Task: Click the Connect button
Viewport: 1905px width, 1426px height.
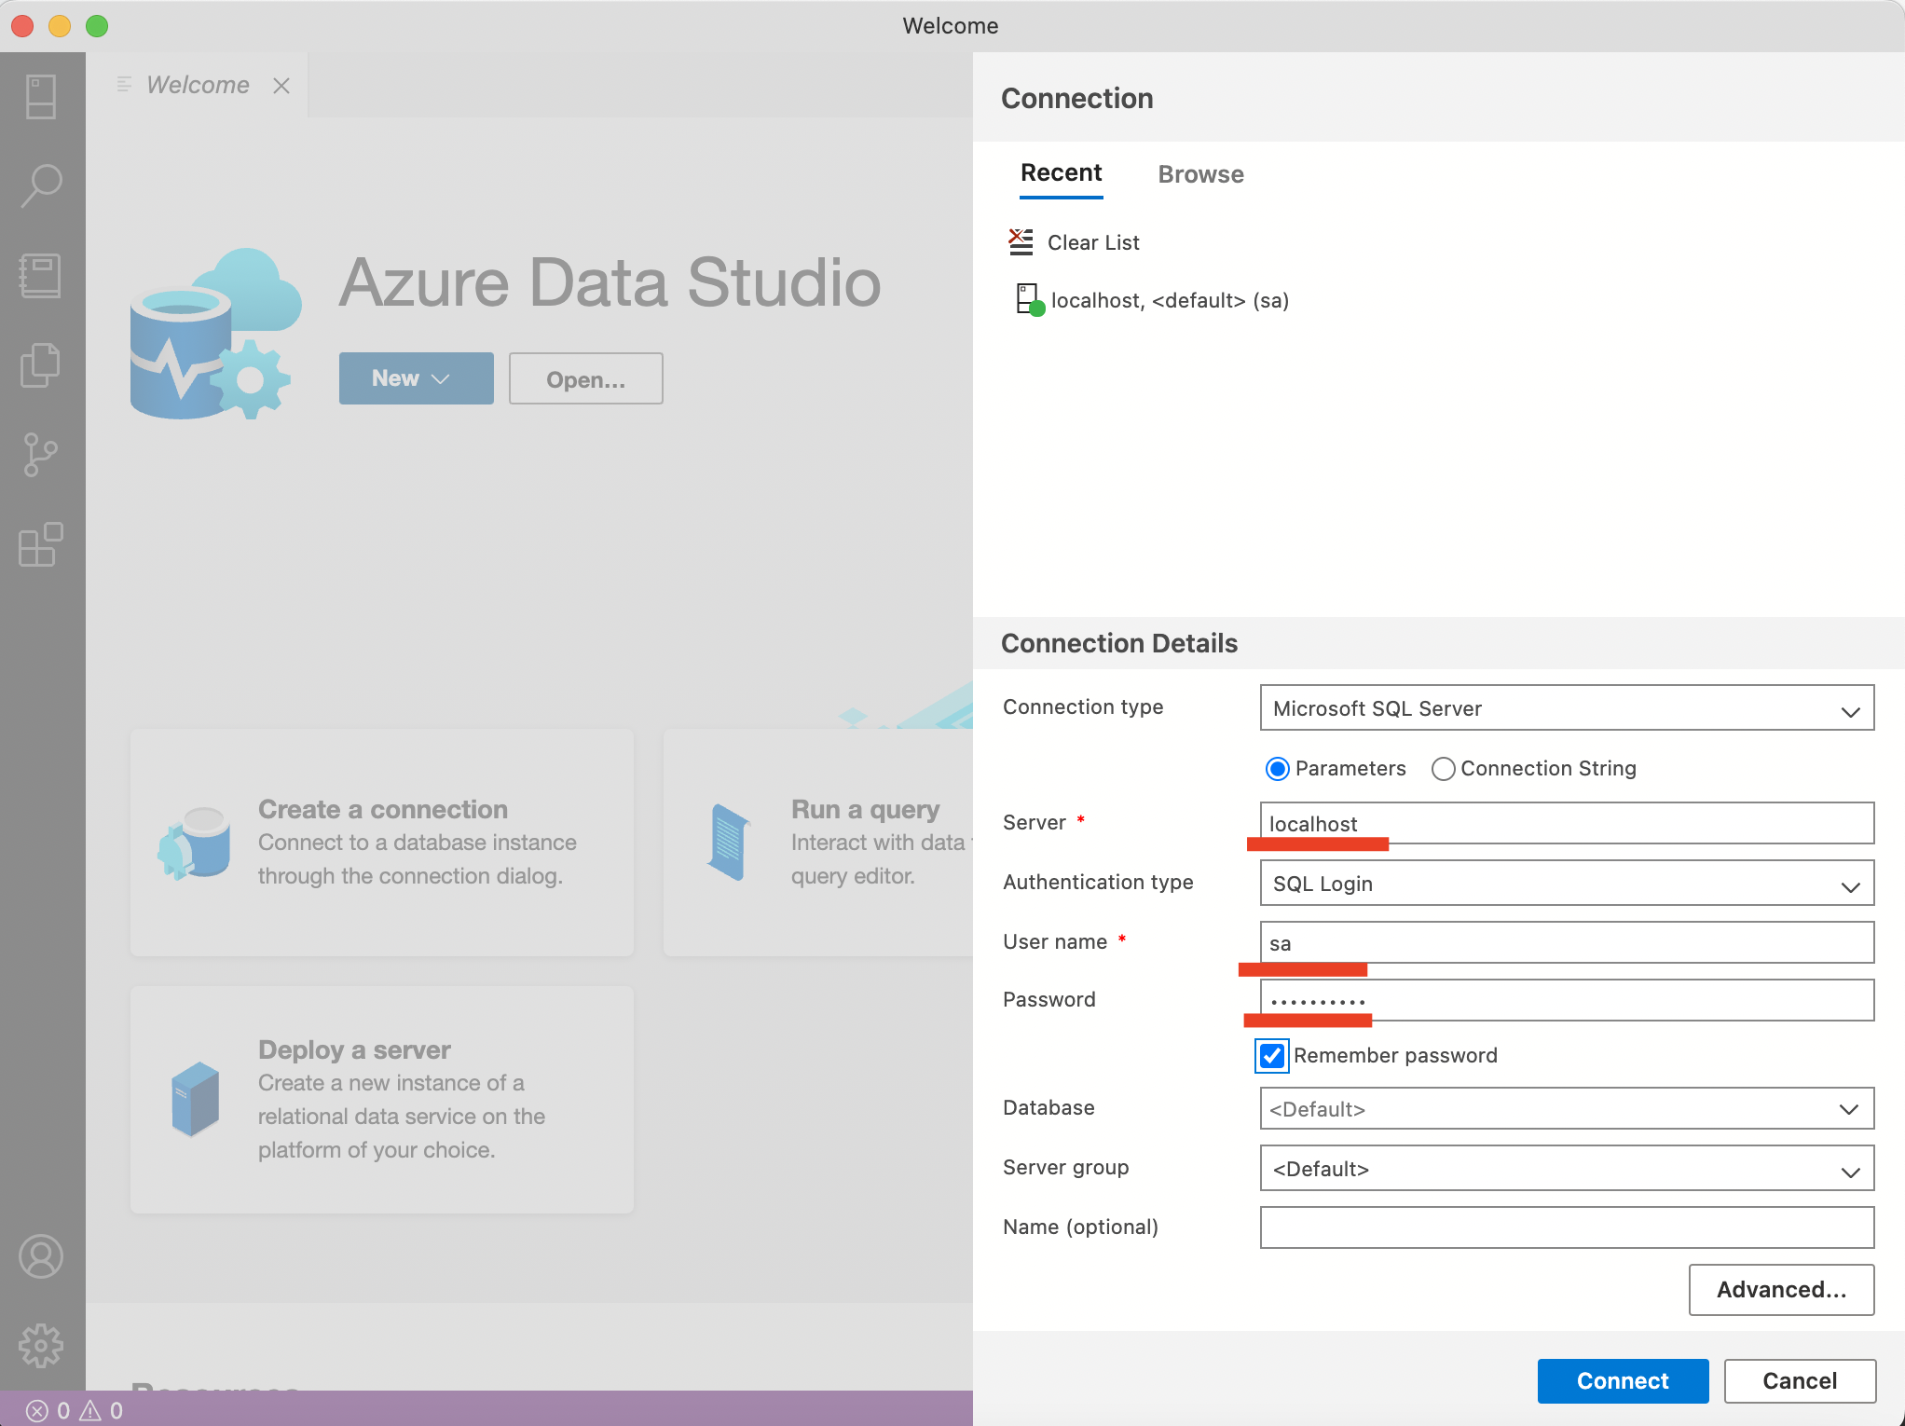Action: click(x=1623, y=1380)
